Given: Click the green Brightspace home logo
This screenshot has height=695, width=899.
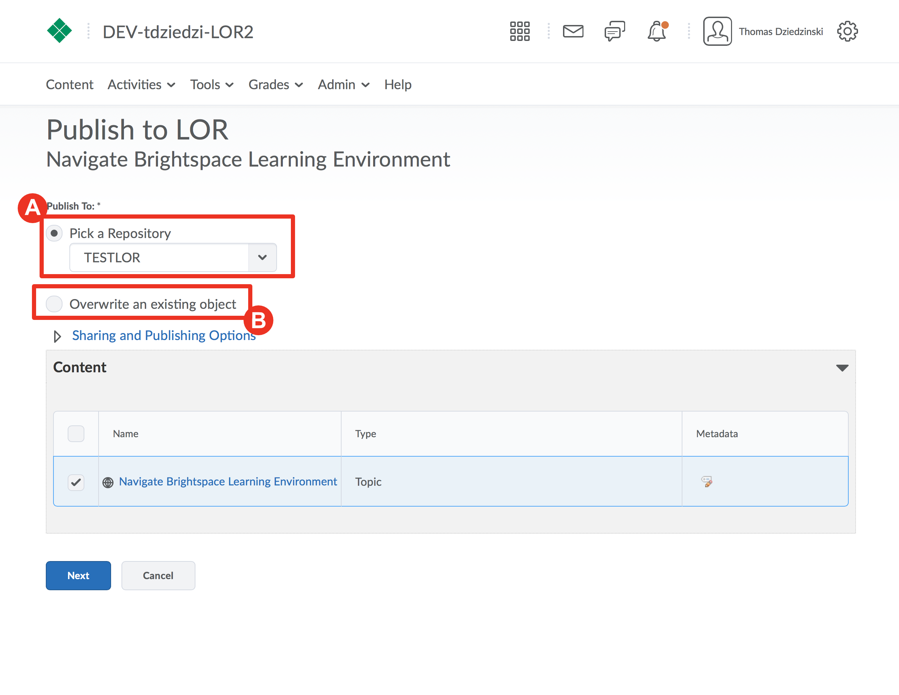Looking at the screenshot, I should click(60, 31).
